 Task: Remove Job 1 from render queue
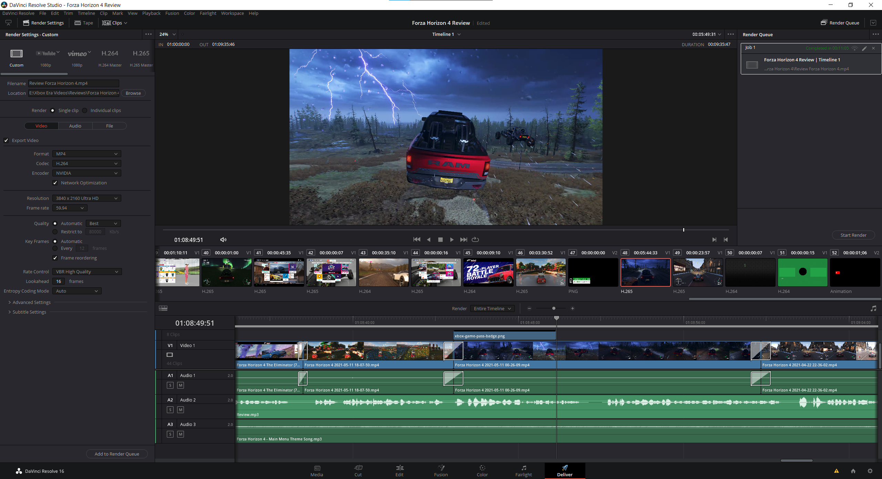click(x=873, y=48)
